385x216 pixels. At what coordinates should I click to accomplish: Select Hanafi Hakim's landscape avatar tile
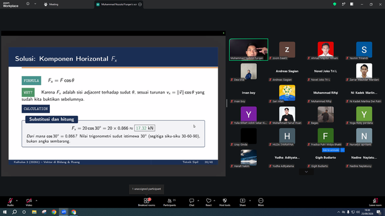(x=248, y=158)
